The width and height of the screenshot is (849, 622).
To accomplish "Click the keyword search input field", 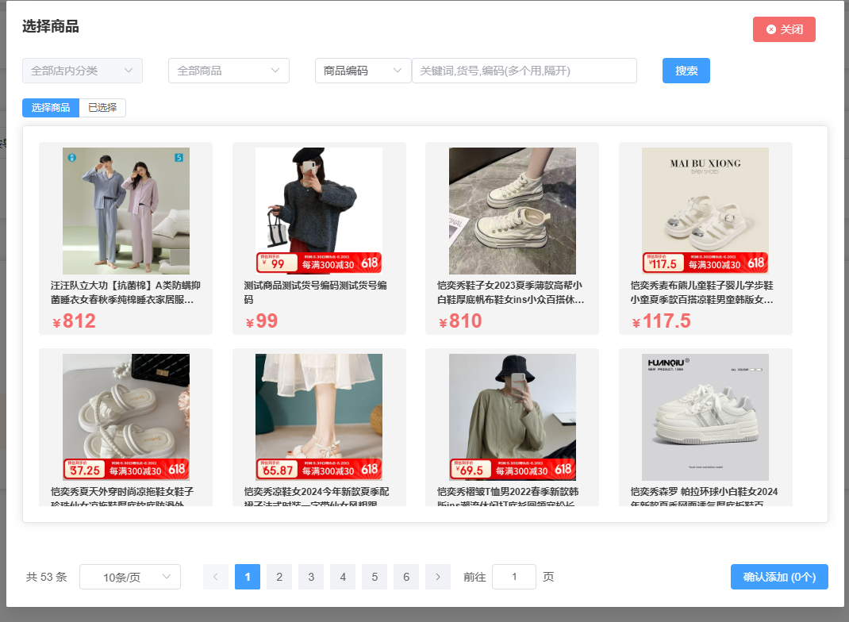I will [x=524, y=71].
